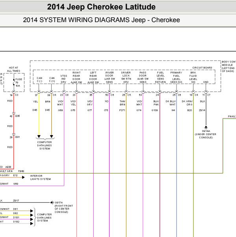Select the 'CAN C (+)' pin label
The image size is (236, 237).
pos(52,79)
